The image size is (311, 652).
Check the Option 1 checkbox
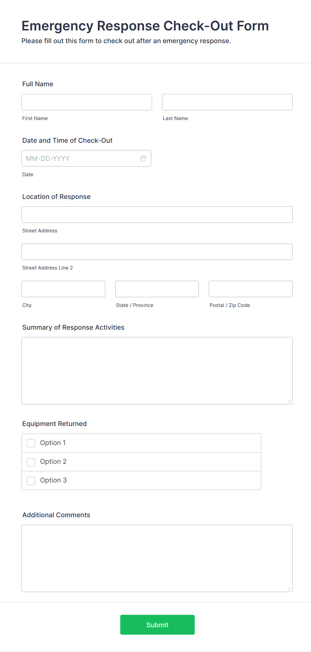pos(31,443)
